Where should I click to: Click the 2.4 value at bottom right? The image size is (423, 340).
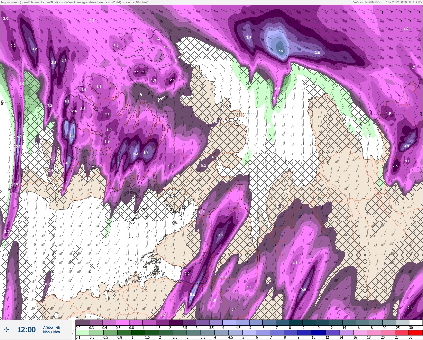(x=410, y=308)
